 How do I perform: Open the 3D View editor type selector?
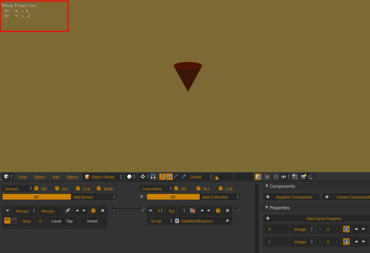click(8, 177)
